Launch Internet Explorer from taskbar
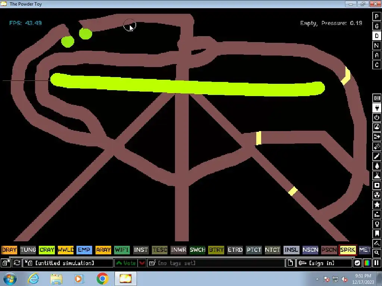The image size is (382, 286). point(33,279)
